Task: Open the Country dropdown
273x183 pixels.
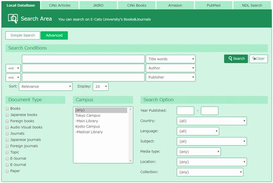Action: (x=212, y=121)
